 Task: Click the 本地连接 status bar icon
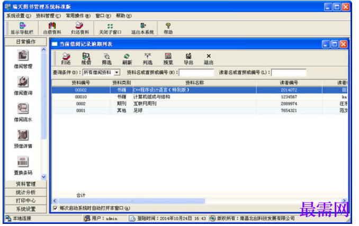coord(8,218)
